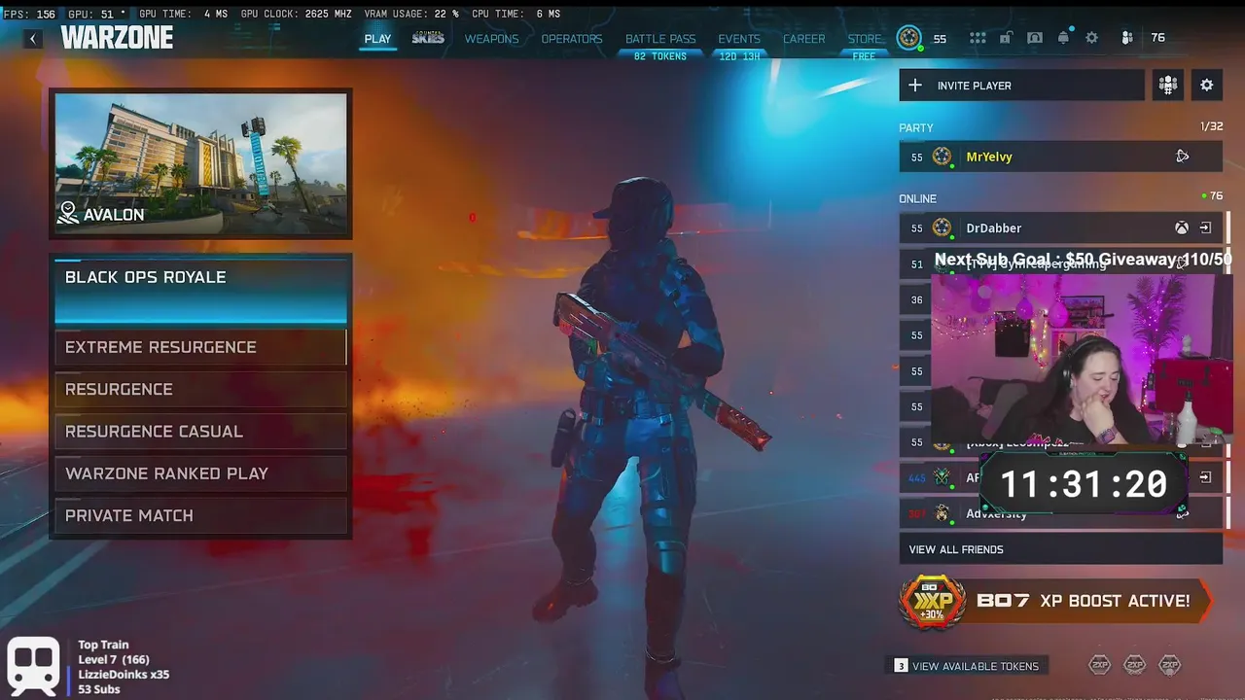Open the CAREER tab

(804, 39)
